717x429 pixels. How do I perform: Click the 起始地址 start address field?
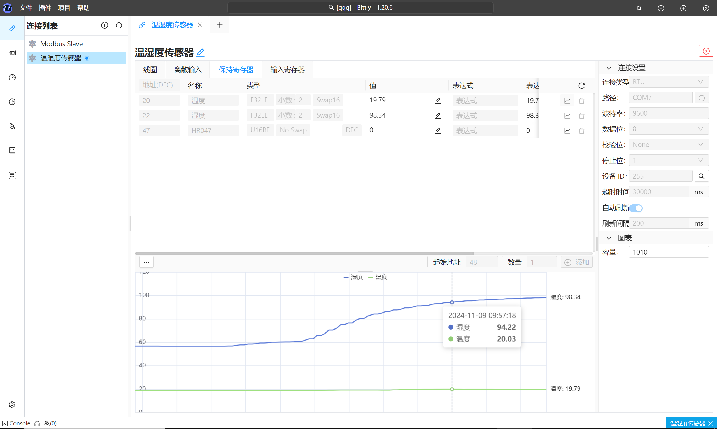(482, 262)
